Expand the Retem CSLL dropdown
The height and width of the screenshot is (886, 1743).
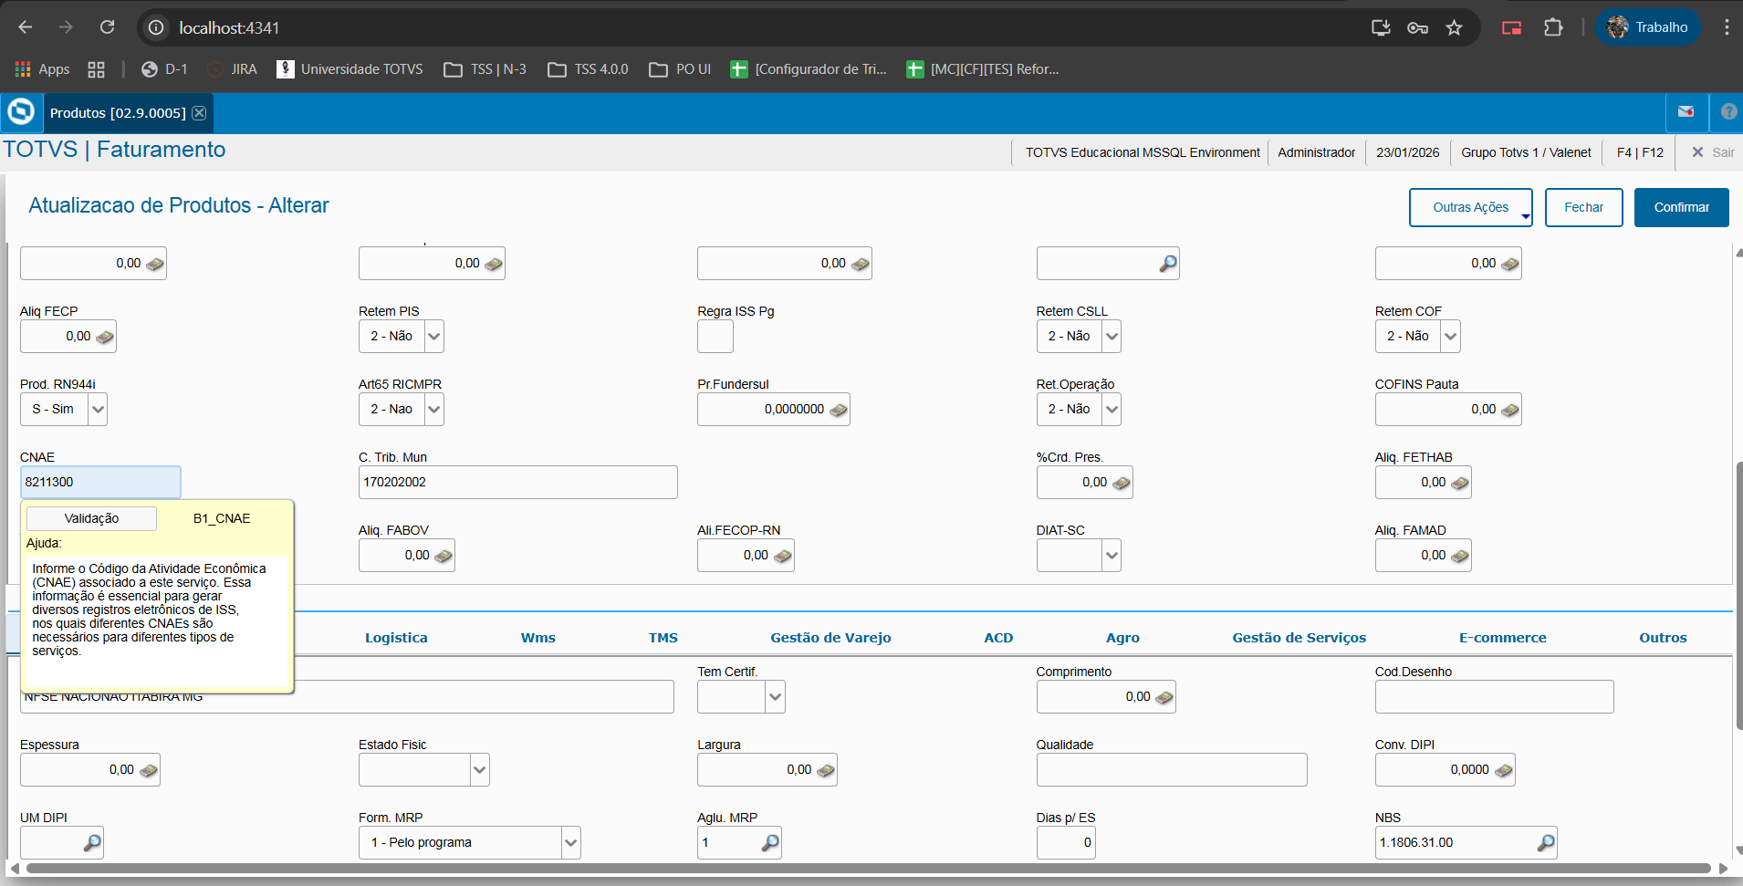pyautogui.click(x=1112, y=337)
